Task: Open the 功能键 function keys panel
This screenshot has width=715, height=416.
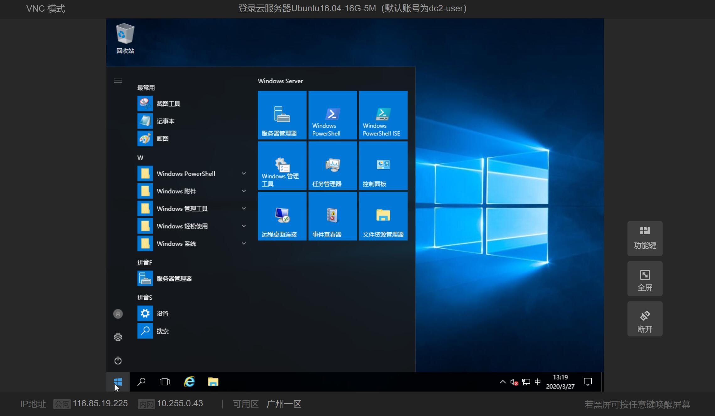Action: click(x=645, y=239)
